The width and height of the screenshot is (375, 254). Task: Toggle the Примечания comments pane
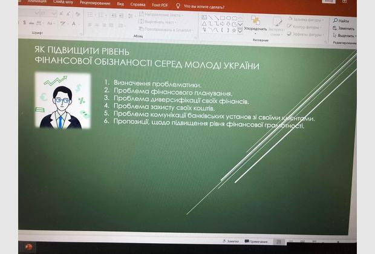pyautogui.click(x=256, y=241)
